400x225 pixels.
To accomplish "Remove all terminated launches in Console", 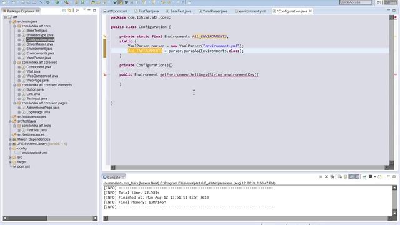I will pos(332,176).
